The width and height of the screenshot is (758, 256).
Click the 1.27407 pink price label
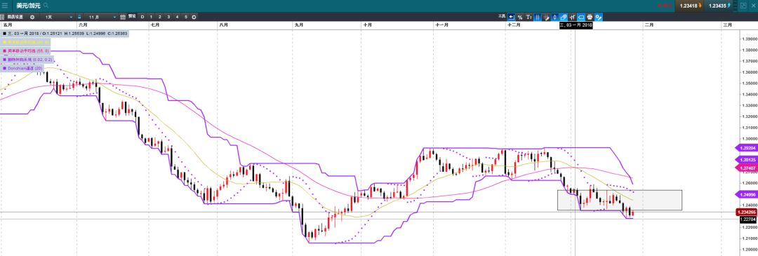pyautogui.click(x=746, y=168)
